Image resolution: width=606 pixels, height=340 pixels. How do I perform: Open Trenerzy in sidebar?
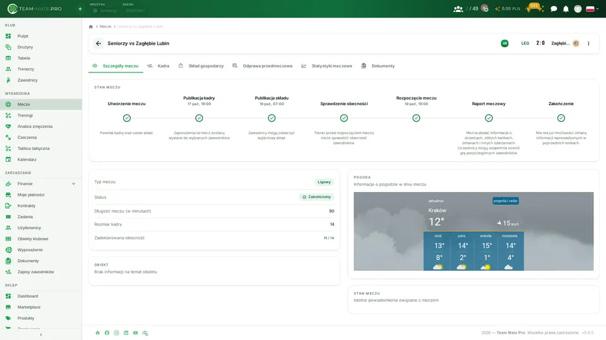[x=40, y=69]
